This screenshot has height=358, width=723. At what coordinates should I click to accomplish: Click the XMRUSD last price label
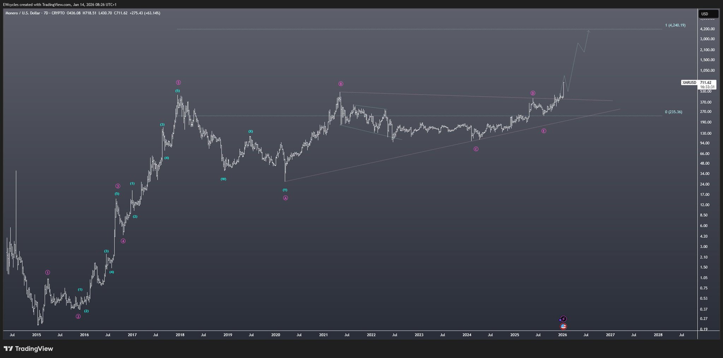pos(689,82)
